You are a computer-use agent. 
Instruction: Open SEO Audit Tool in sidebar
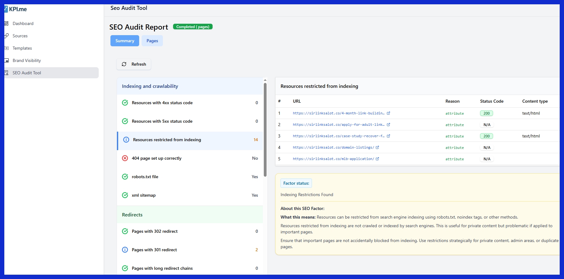coord(27,73)
